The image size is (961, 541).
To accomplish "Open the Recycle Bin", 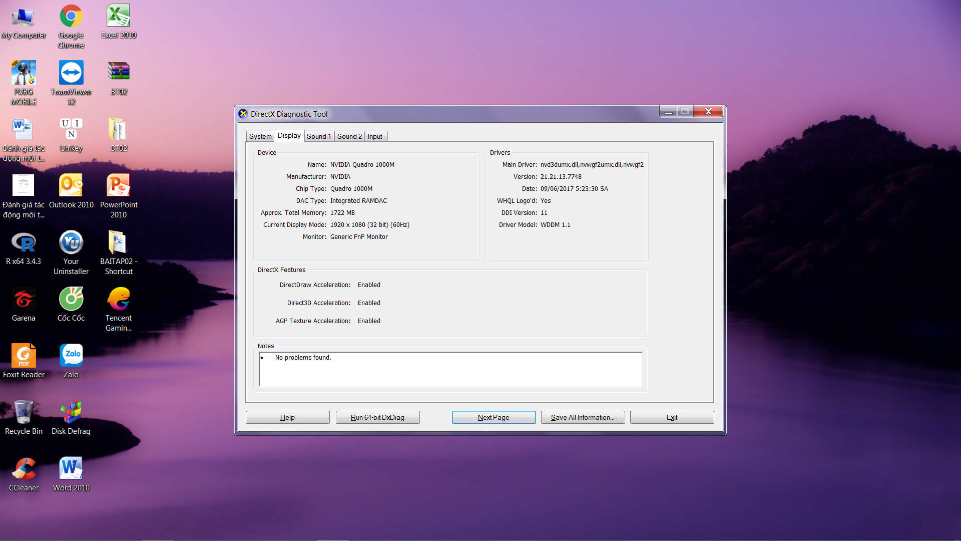I will [x=24, y=417].
